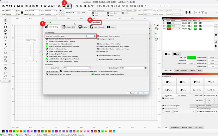Open the Start From Absolute Coords dropdown
218x136 pixels.
point(210,96)
